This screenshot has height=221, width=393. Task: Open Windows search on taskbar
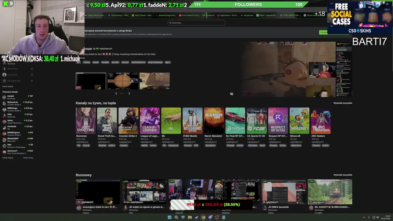pyautogui.click(x=176, y=217)
